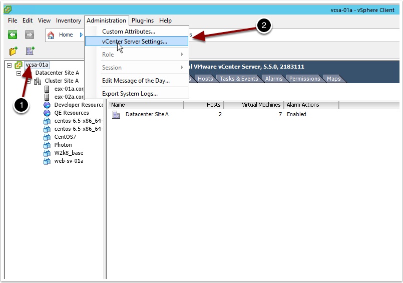Open the Inventory menu
Screen dimensions: 403x283
pos(69,21)
